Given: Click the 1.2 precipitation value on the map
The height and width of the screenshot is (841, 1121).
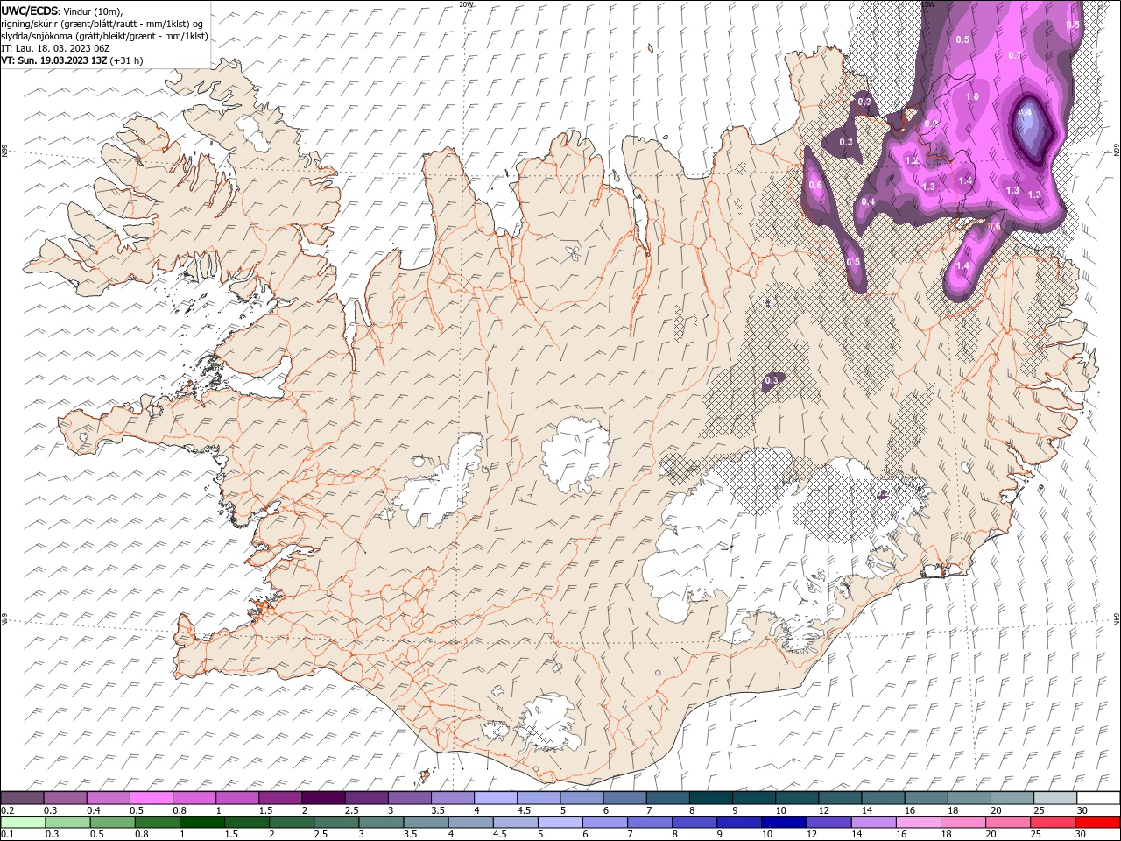Looking at the screenshot, I should [912, 161].
